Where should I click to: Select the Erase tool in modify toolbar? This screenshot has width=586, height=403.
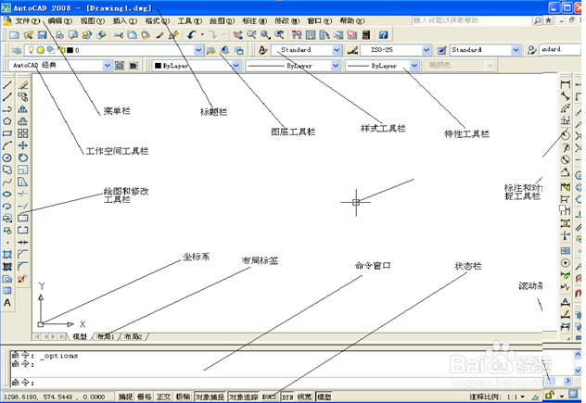23,85
